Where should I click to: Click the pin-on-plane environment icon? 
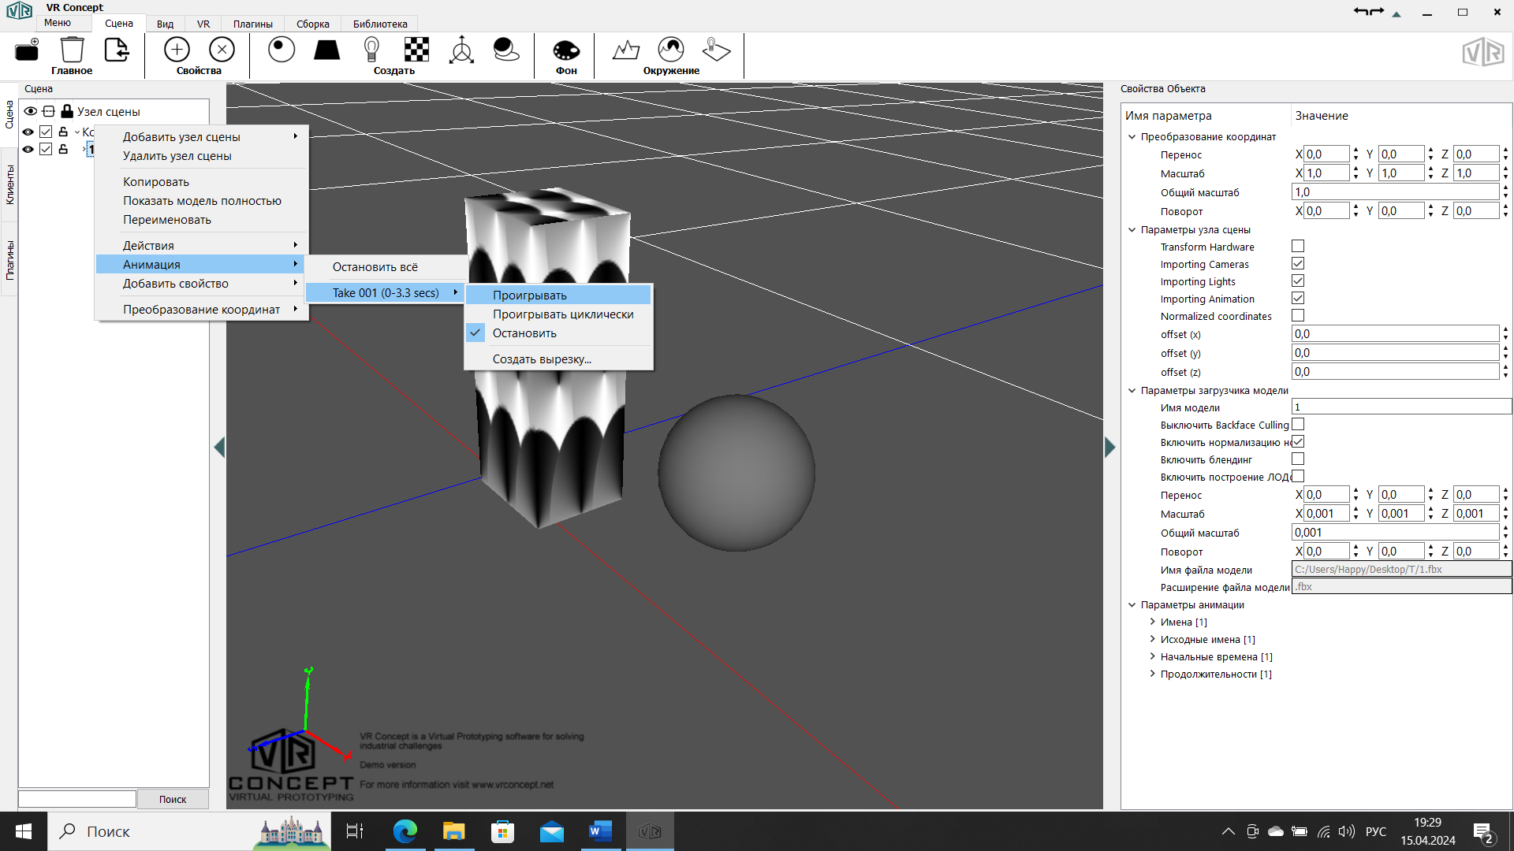[x=716, y=50]
